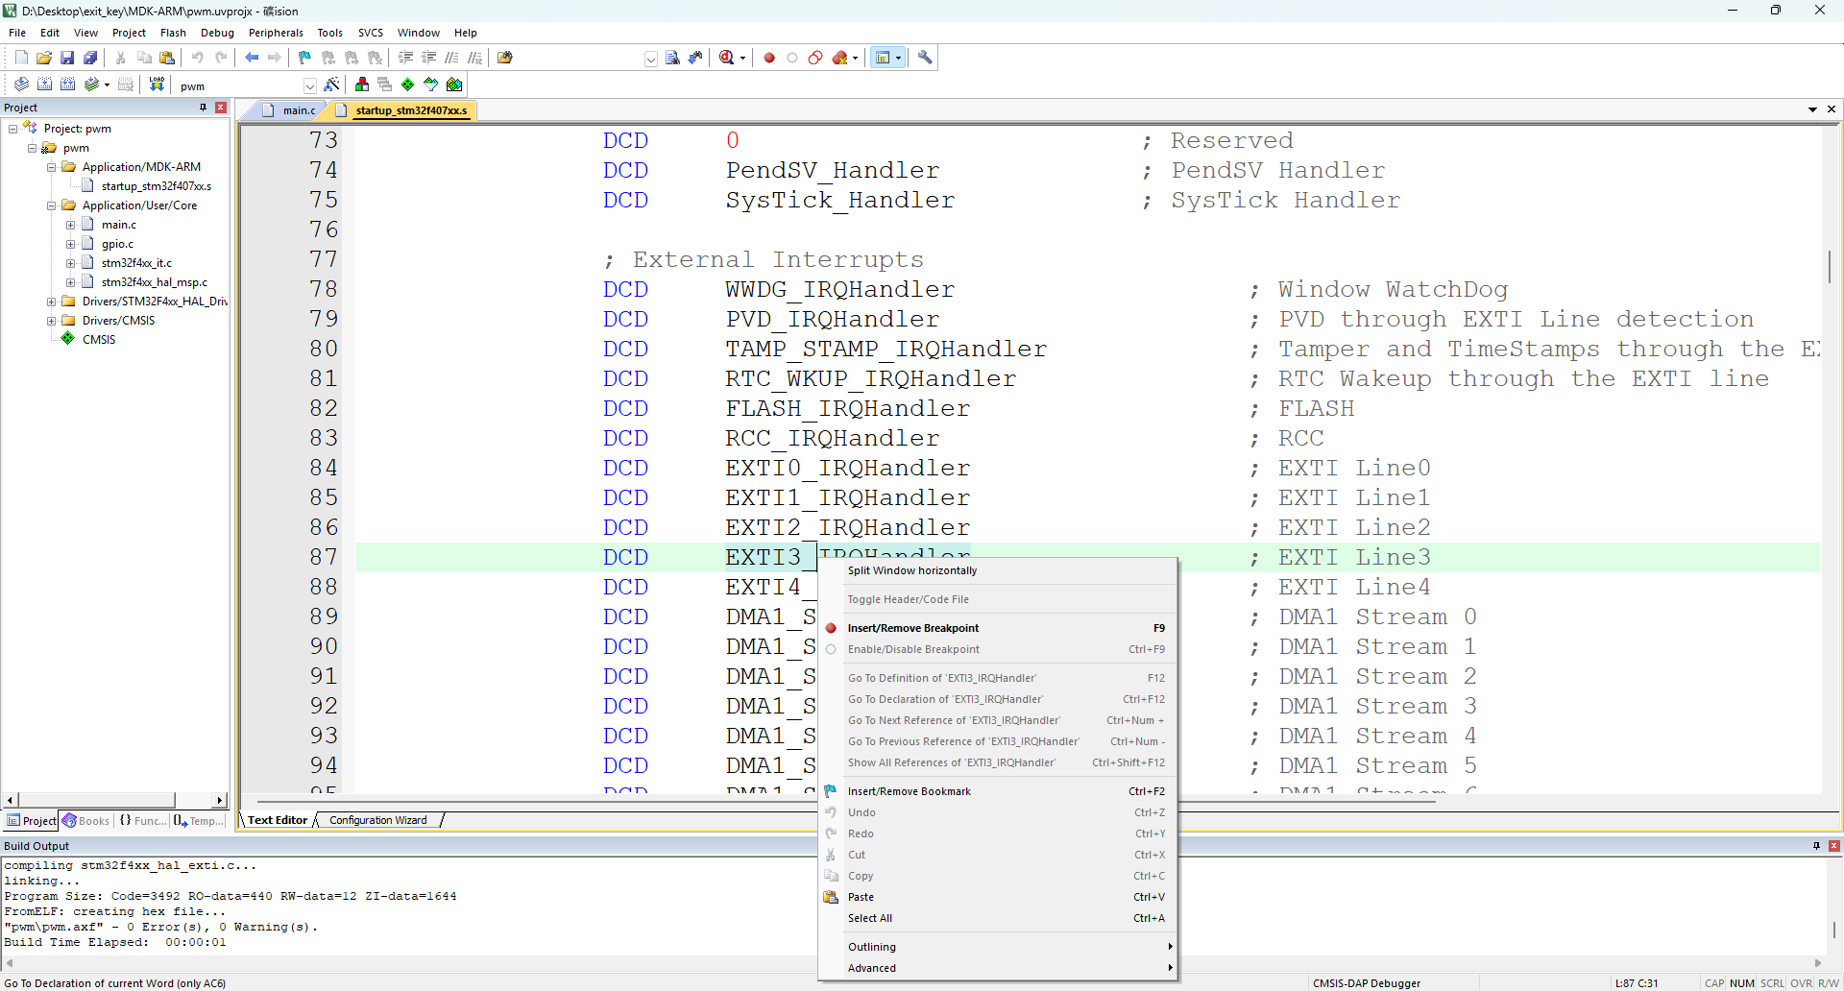Expand the Drivers/CMSIS folder
1844x991 pixels.
coord(52,321)
